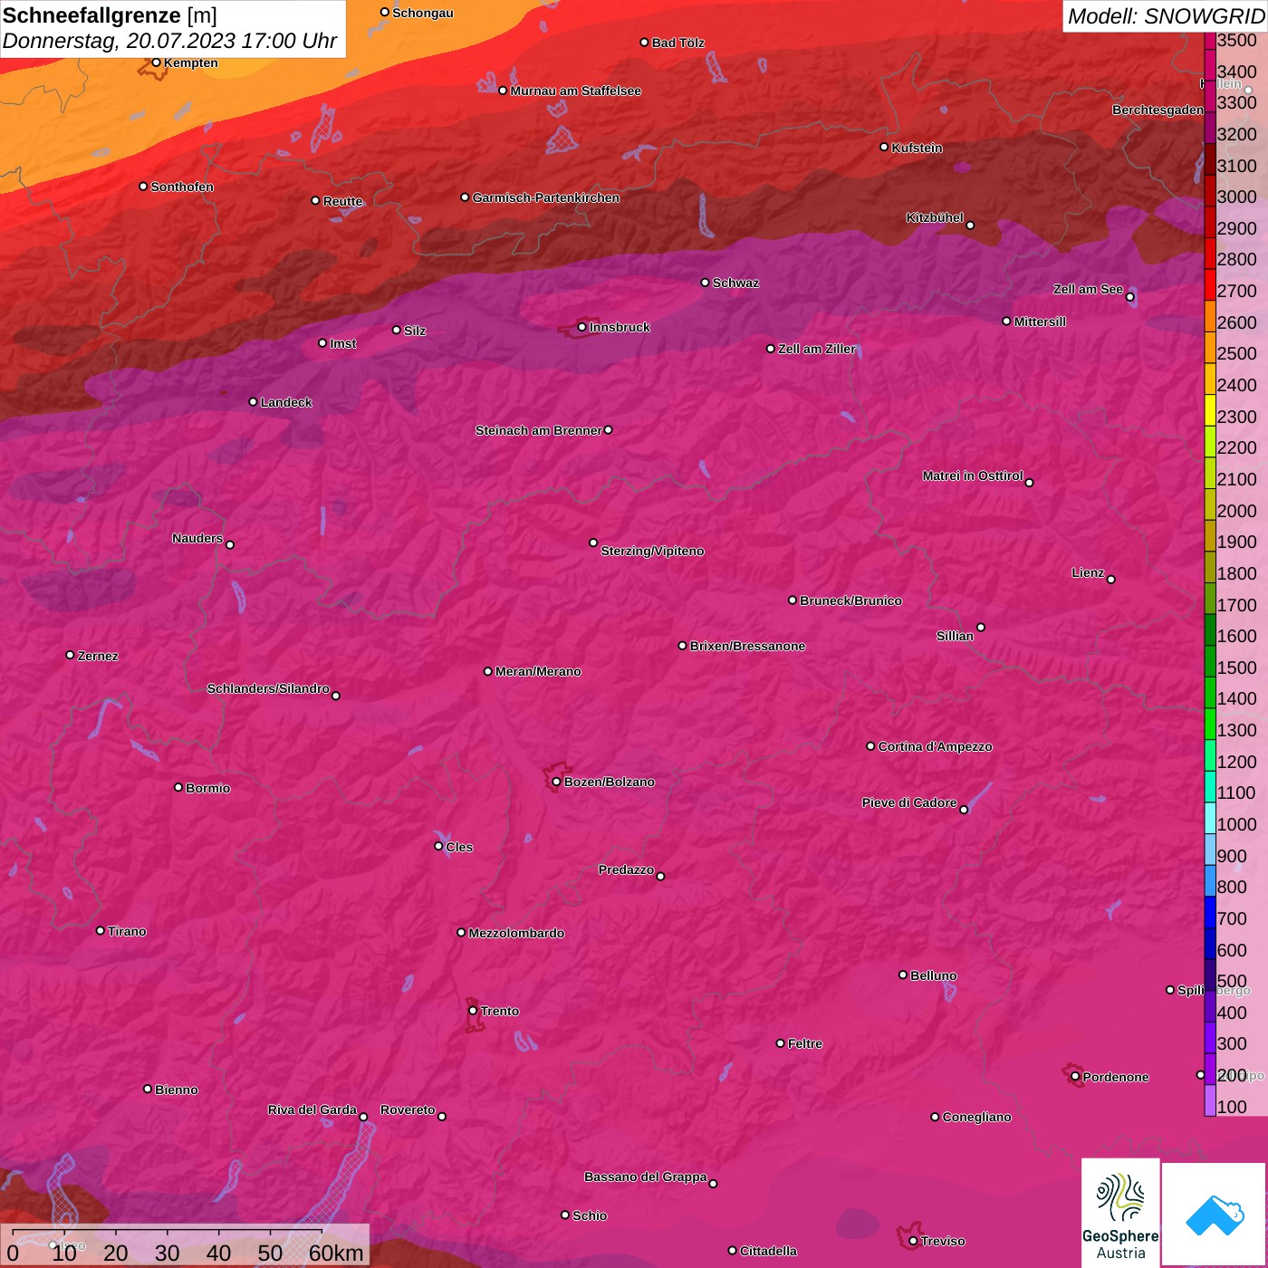Click the Kufstein marker dot
Viewport: 1268px width, 1268px height.
[885, 147]
